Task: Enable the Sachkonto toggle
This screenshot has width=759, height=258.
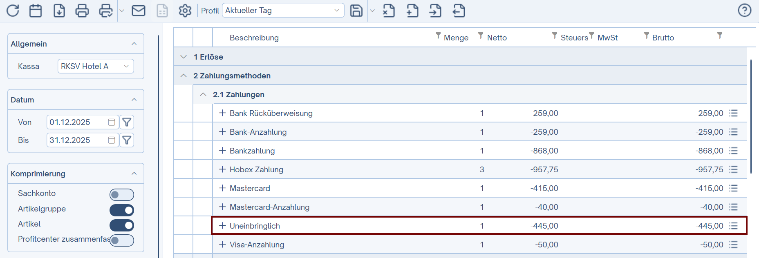Action: 121,195
